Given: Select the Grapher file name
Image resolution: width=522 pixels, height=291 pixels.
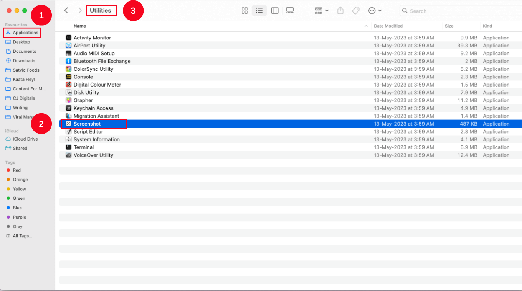Looking at the screenshot, I should [x=83, y=100].
